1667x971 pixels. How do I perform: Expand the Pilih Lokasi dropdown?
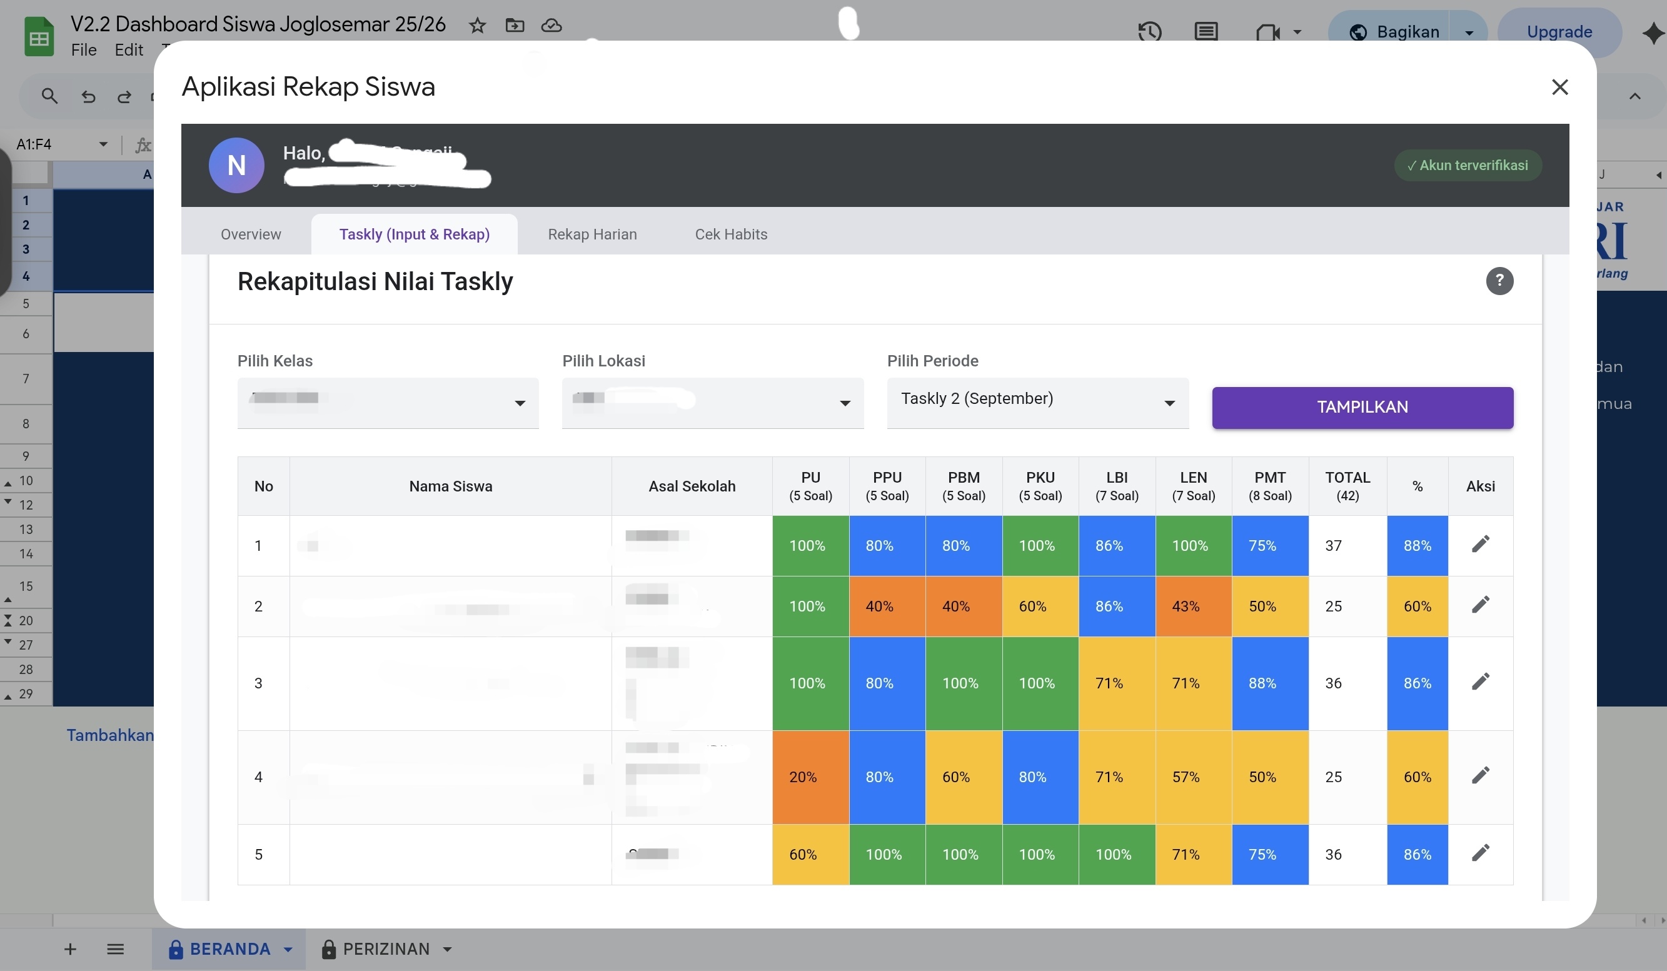(712, 403)
